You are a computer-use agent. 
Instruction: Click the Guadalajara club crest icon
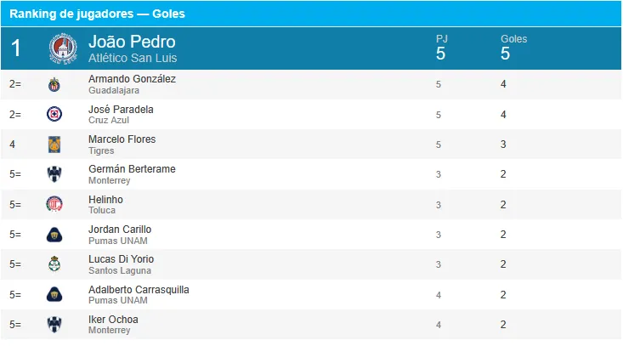(x=54, y=84)
